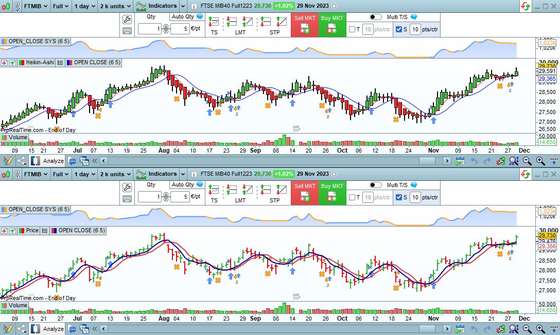Click zoom-in magnifier in Price chart window
Viewport: 560px width, 335px height.
click(540, 329)
